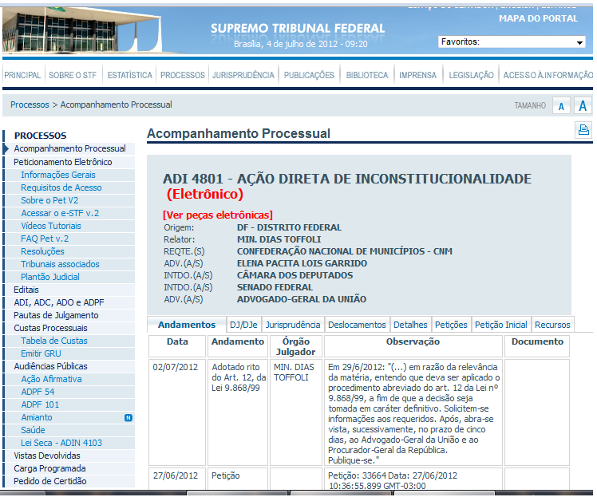
Task: Open JURISPRUDÊNCIA menu
Action: (243, 75)
